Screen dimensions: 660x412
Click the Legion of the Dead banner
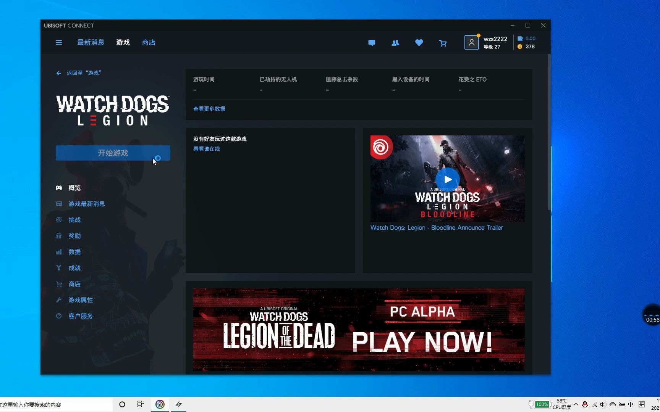tap(359, 330)
